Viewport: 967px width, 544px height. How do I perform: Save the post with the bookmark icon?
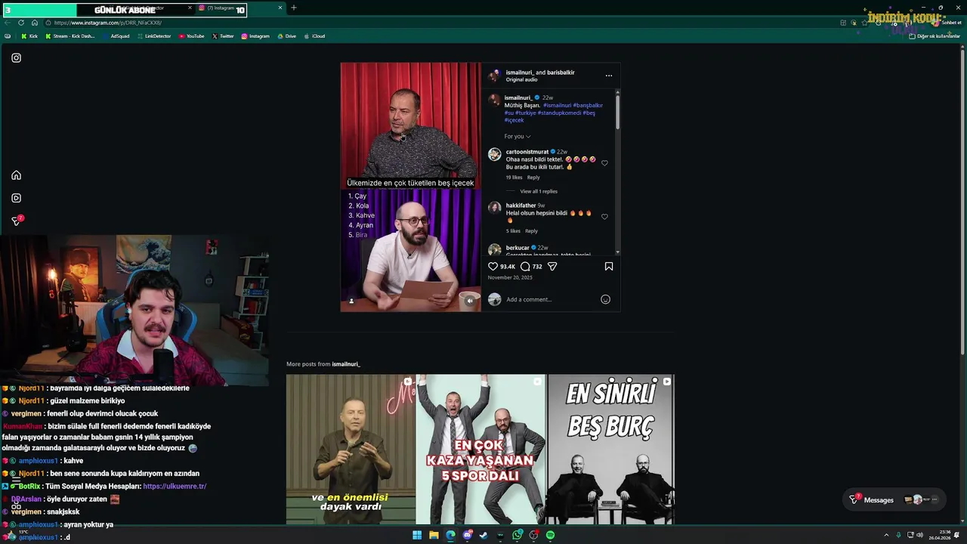coord(609,267)
